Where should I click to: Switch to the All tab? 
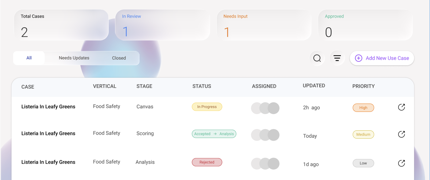coord(29,58)
